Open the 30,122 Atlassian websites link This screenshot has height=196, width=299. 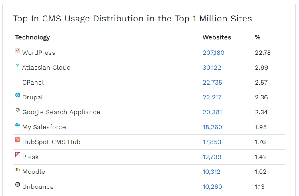212,68
